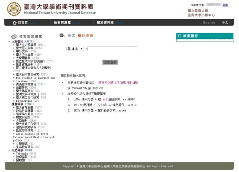Expand 中外文學 journal node
The width and height of the screenshot is (239, 172).
[x=14, y=51]
